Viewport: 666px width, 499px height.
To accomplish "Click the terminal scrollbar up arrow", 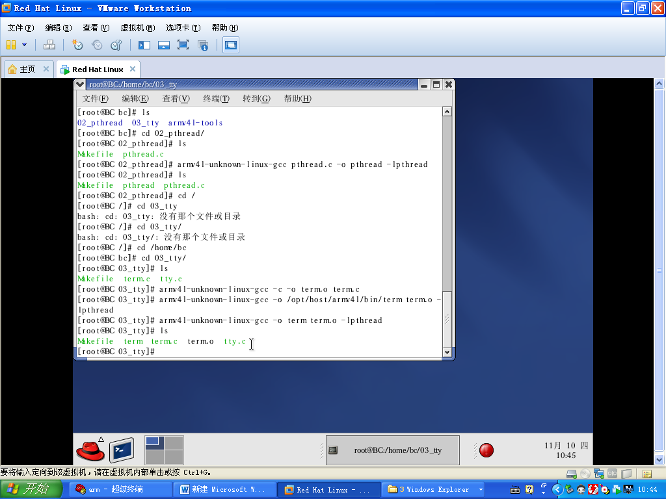I will click(447, 112).
